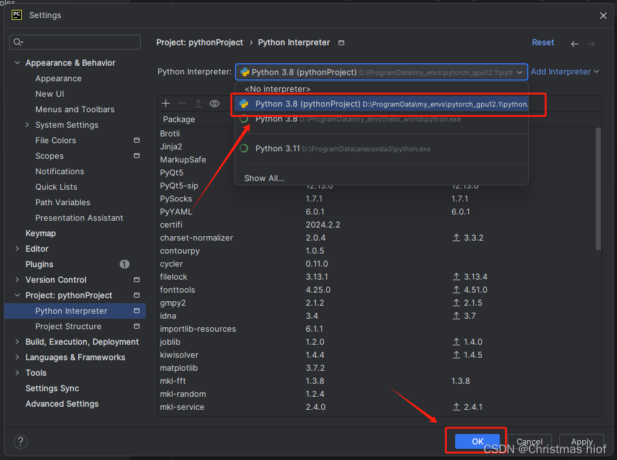Click the Package column header
617x460 pixels.
[179, 119]
